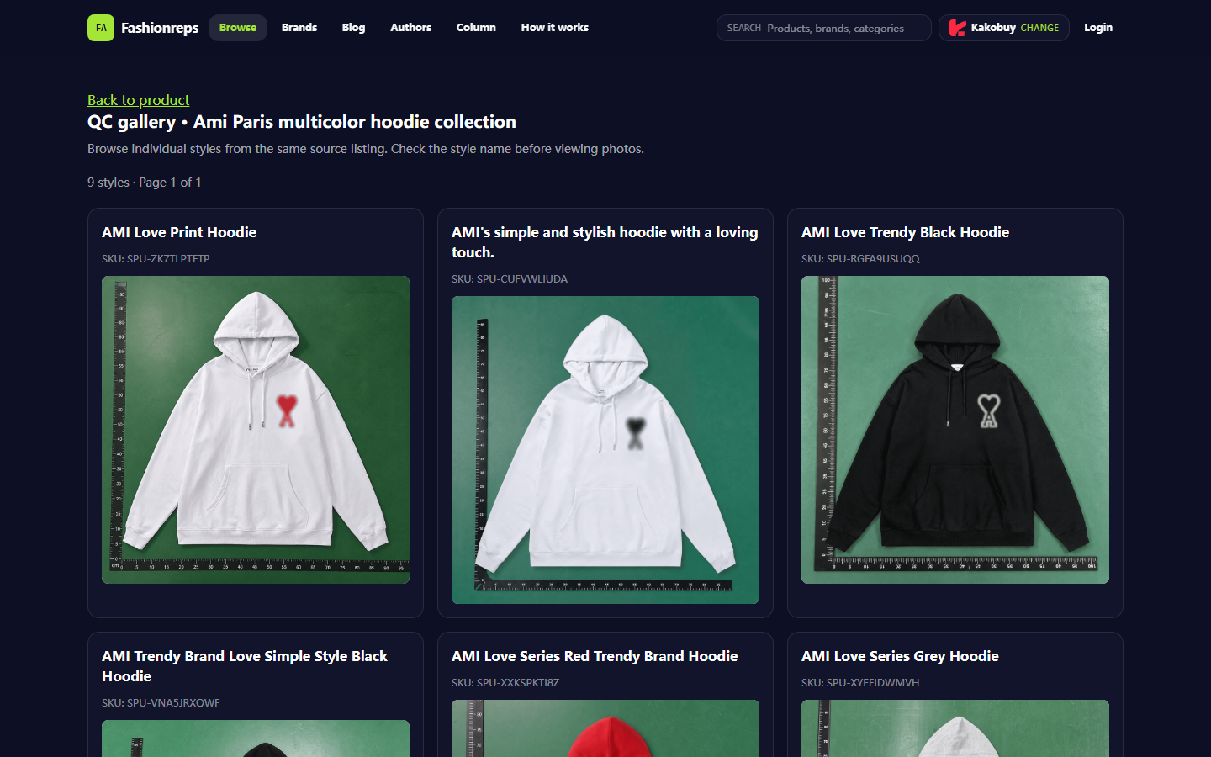1211x757 pixels.
Task: View the AMI Love Print Hoodie photo
Action: (x=256, y=430)
